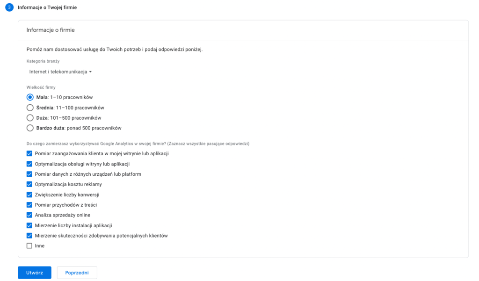
Task: Toggle Analiza sprzedaży online checkbox
Action: pos(29,215)
